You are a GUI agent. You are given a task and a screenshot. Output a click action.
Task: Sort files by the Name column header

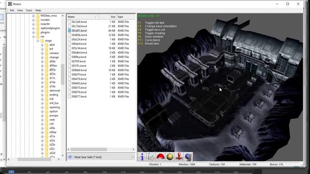point(83,17)
